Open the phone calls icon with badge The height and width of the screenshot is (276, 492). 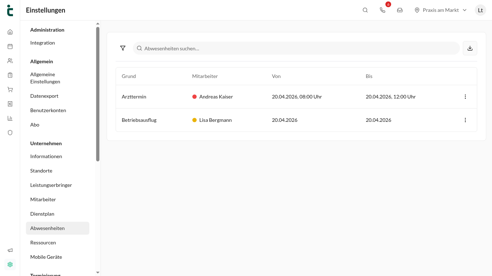(x=383, y=10)
